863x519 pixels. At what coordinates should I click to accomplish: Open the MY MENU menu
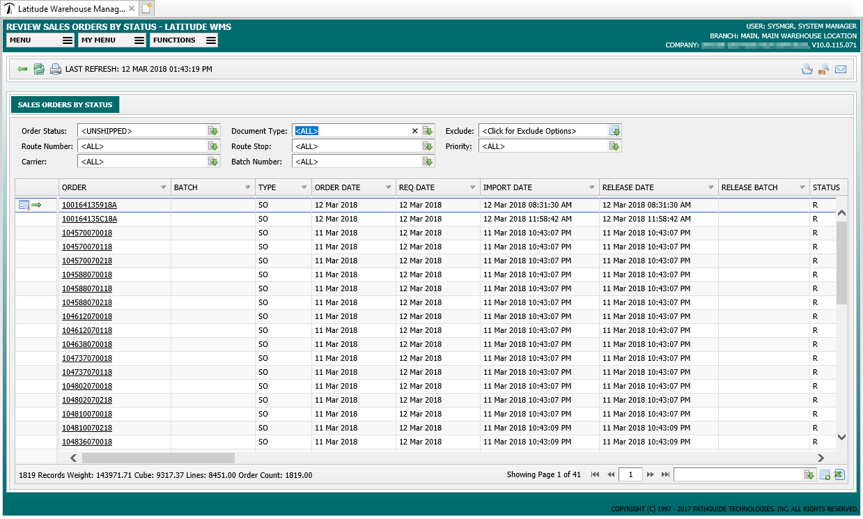pyautogui.click(x=112, y=40)
